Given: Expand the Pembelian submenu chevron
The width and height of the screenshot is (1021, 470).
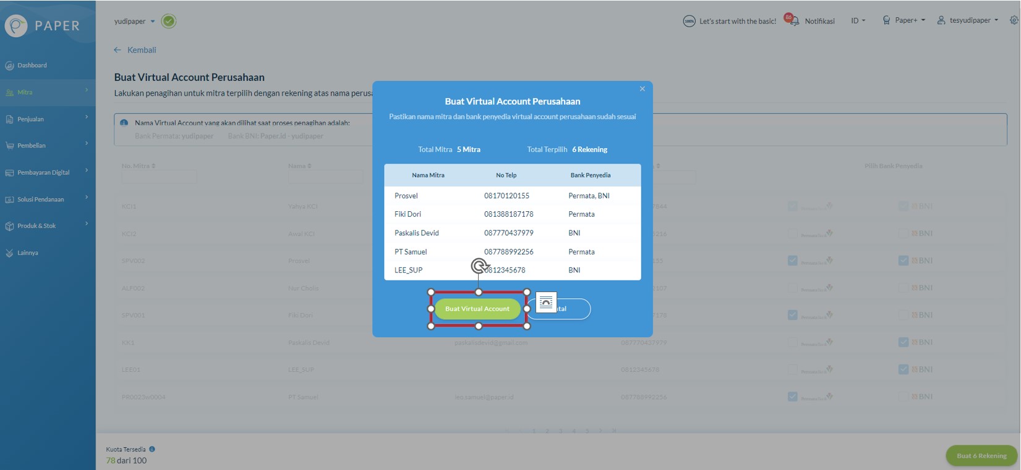Looking at the screenshot, I should click(87, 143).
